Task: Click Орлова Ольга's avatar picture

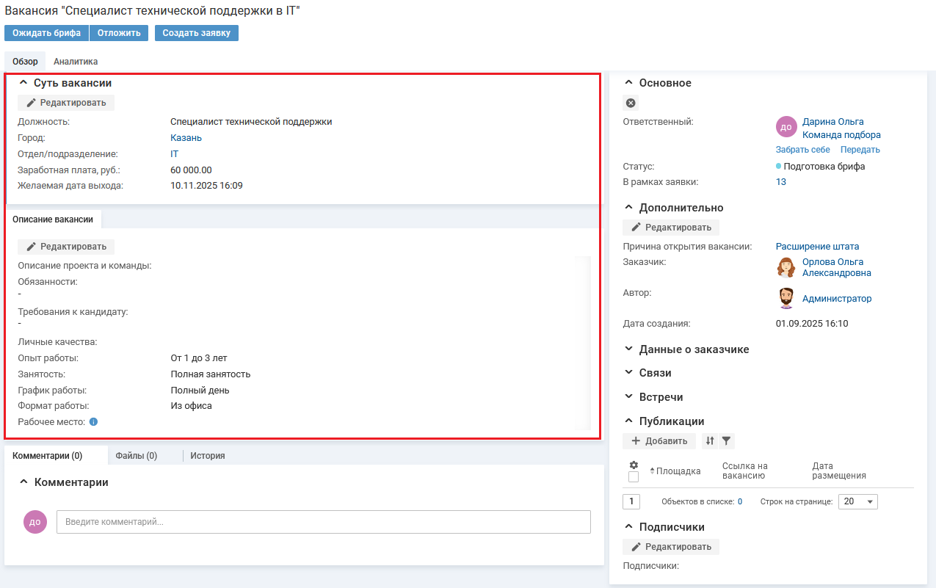Action: pos(786,267)
